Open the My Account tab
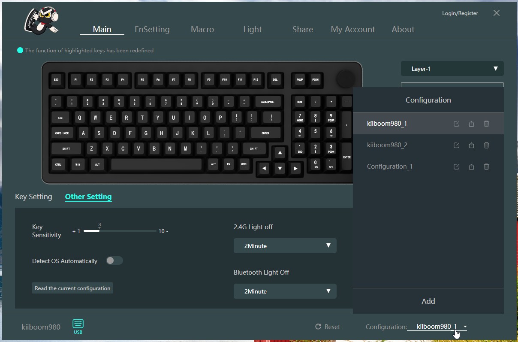Viewport: 518px width, 342px height. tap(353, 29)
